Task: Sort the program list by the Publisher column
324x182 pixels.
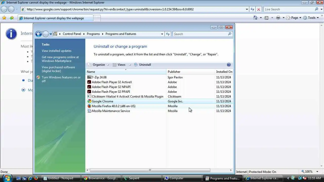Action: click(190, 72)
